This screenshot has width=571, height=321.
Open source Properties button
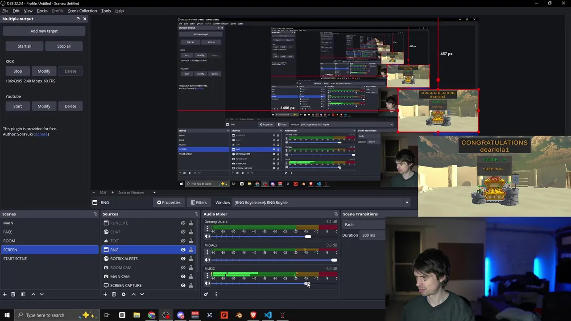169,202
